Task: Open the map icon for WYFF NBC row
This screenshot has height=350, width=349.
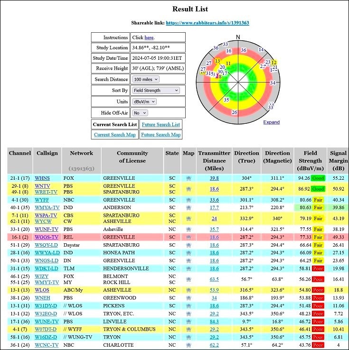Action: click(x=189, y=200)
